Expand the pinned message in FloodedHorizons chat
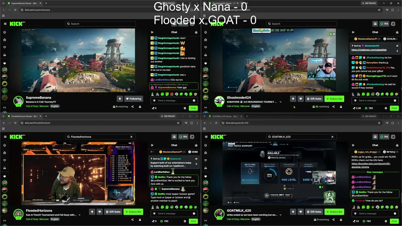Viewport: 402px width, 226px height. click(196, 164)
